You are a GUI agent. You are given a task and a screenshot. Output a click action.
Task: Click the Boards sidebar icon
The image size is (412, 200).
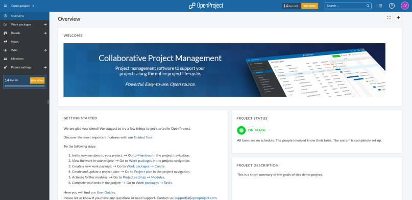[x=5, y=33]
